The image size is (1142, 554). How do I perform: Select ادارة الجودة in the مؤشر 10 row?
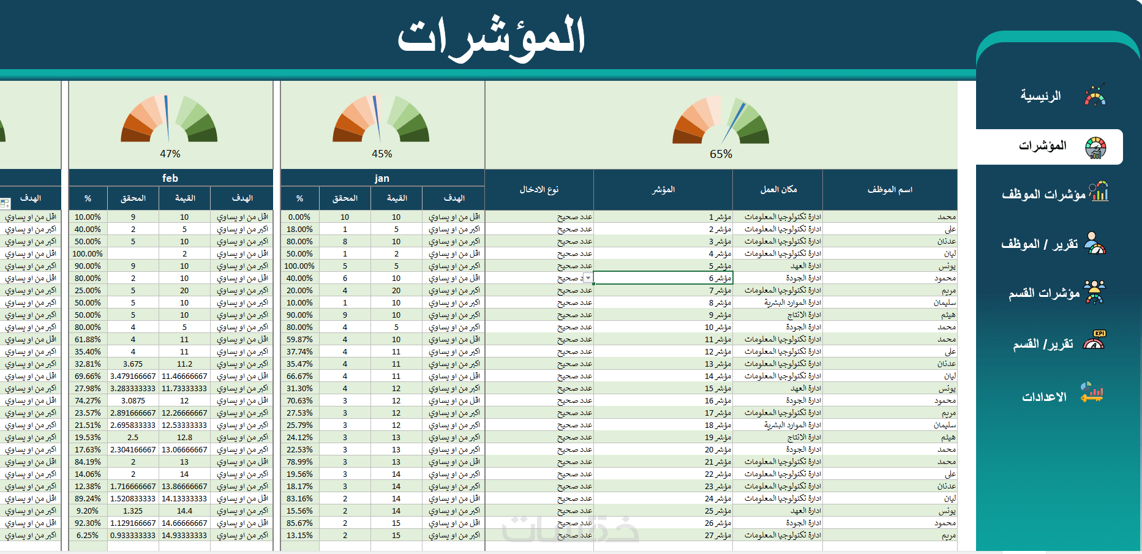tap(778, 327)
